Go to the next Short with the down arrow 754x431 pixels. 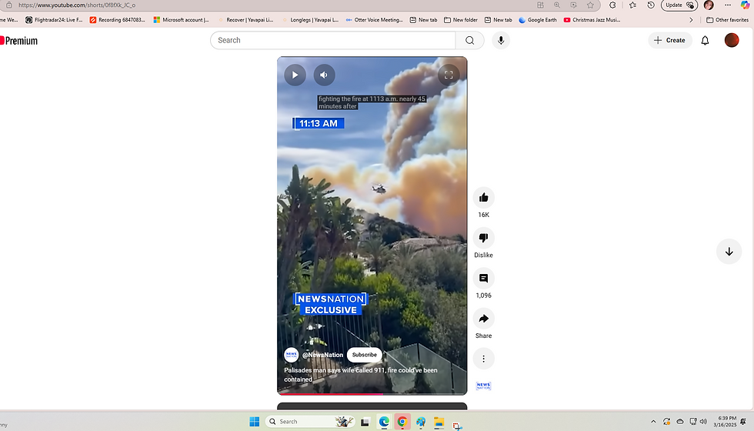pos(729,252)
